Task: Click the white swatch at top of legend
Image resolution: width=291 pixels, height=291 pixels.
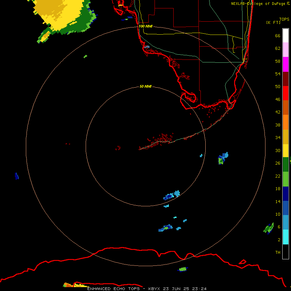Action: [286, 36]
